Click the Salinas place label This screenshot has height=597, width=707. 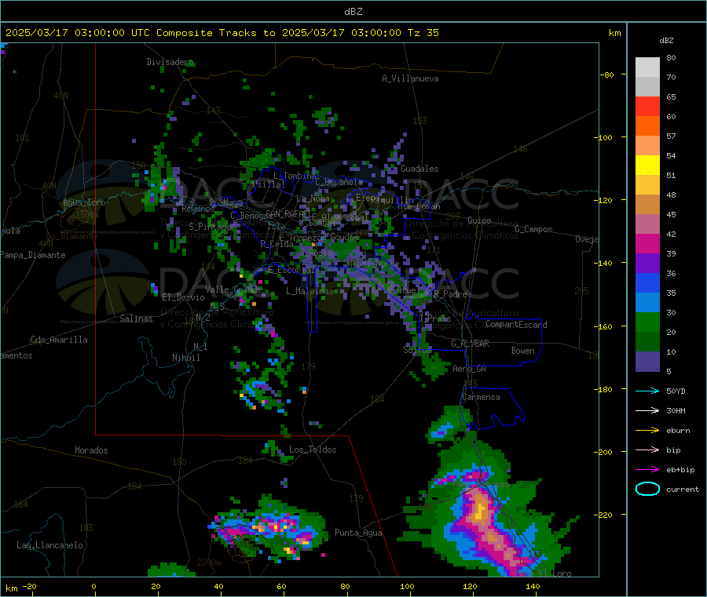tap(136, 319)
